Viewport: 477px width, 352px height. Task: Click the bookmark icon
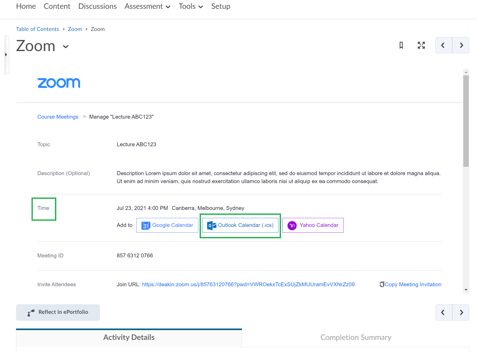point(401,45)
